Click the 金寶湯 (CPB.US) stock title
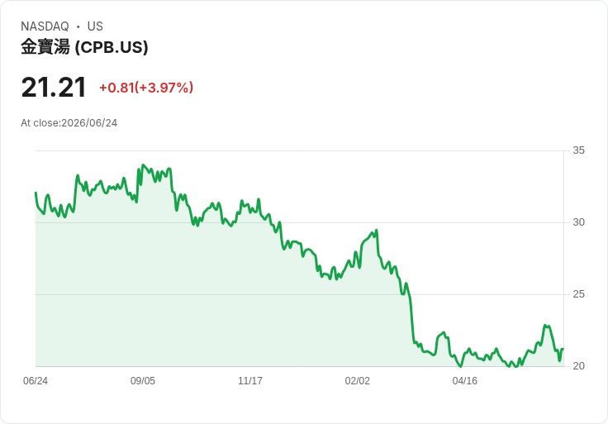The height and width of the screenshot is (424, 608). (84, 47)
